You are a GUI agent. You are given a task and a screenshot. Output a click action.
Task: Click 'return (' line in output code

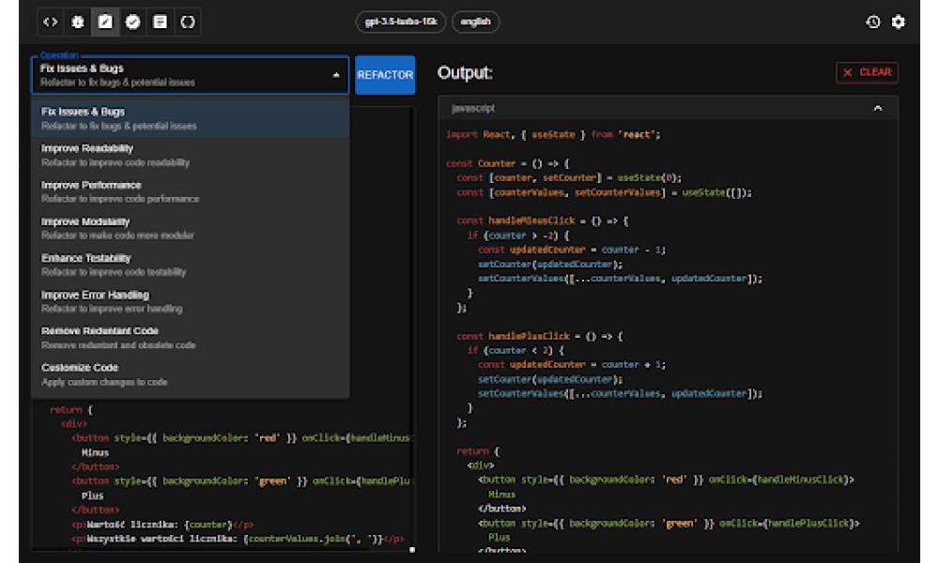pyautogui.click(x=478, y=451)
